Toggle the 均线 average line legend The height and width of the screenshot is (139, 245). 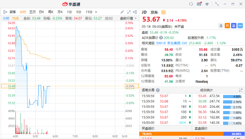click(15, 18)
